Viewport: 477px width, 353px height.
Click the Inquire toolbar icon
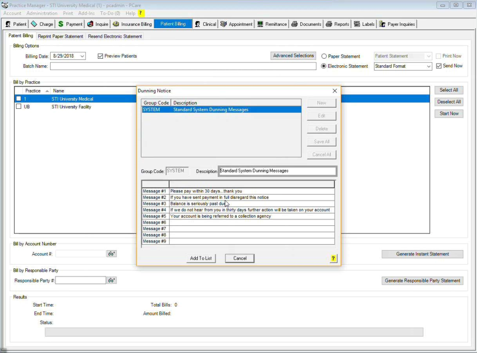90,24
